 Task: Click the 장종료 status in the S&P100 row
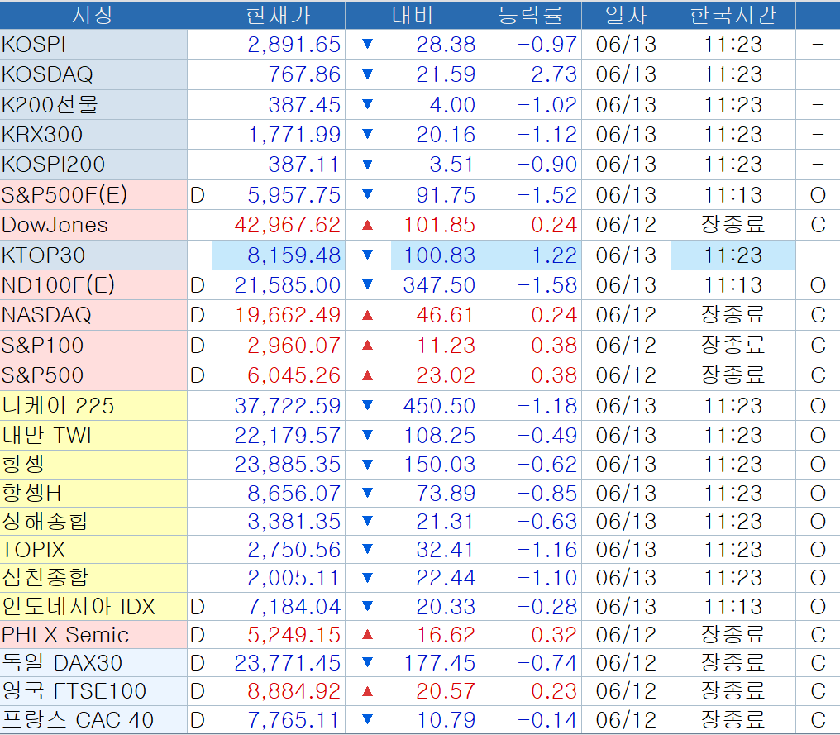click(x=733, y=346)
